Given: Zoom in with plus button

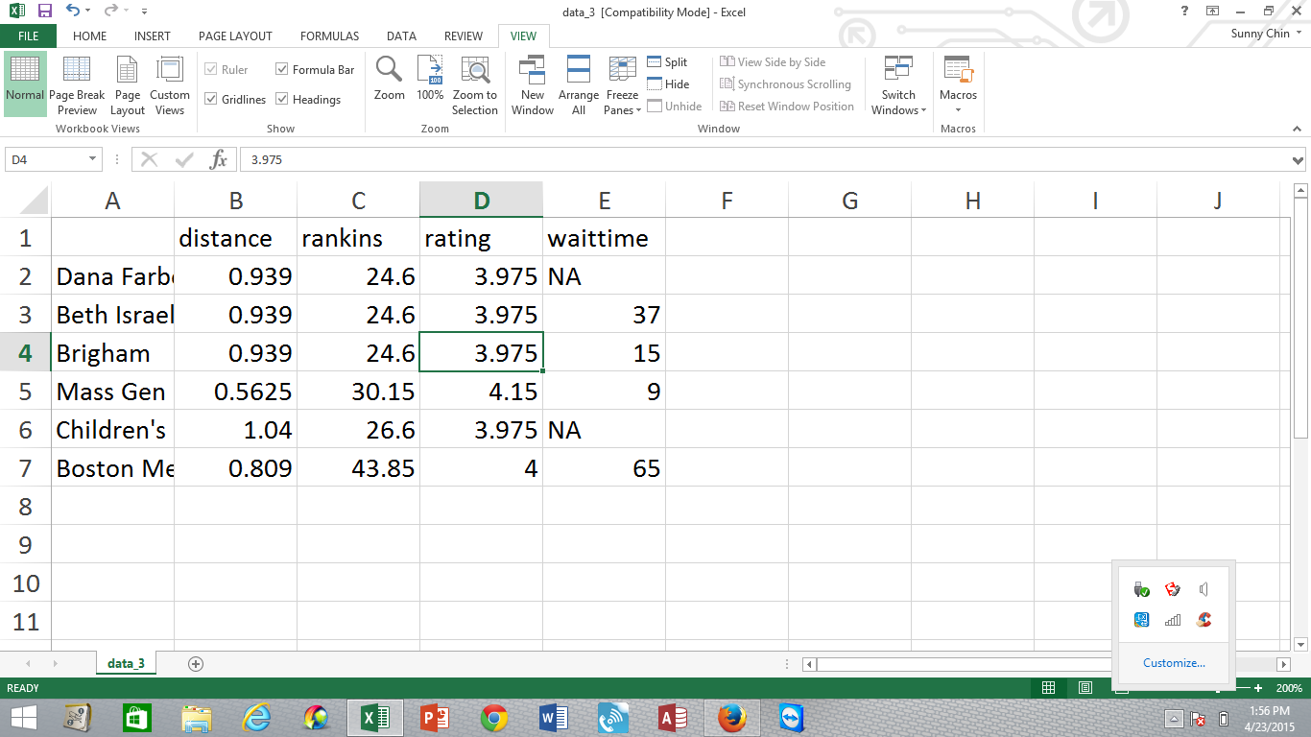Looking at the screenshot, I should 1258,688.
